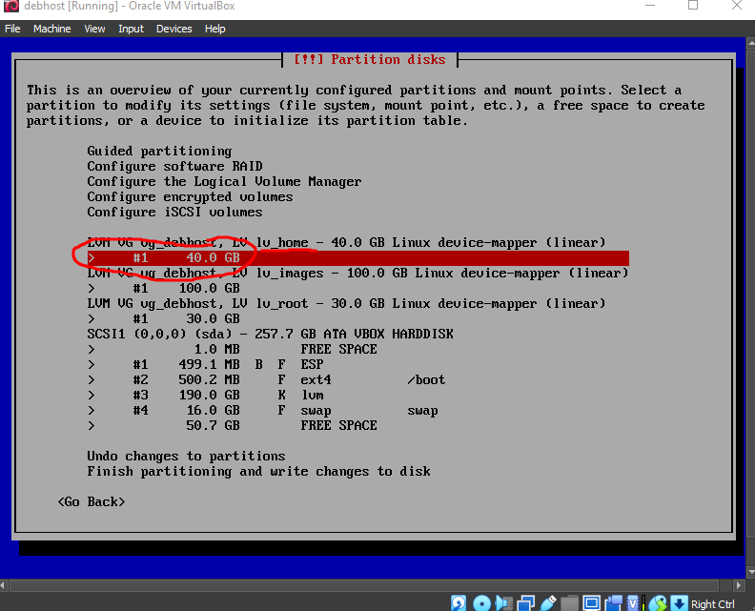Open the View menu
Image resolution: width=755 pixels, height=611 pixels.
(94, 29)
